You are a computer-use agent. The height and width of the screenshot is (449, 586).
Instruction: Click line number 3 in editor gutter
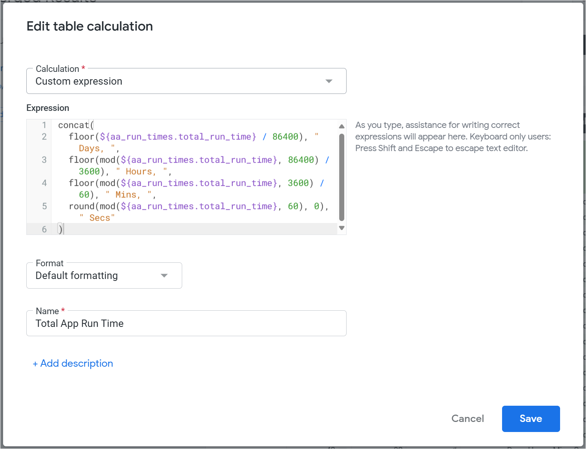click(44, 160)
